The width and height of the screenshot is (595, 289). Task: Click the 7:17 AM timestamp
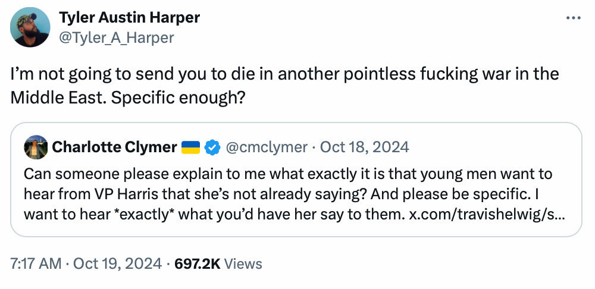tap(36, 263)
